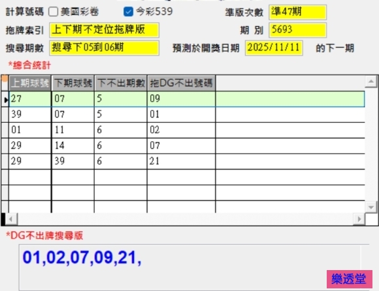The image size is (379, 291).
Task: Select 上期球號 cell 01 in third row
Action: [30, 130]
